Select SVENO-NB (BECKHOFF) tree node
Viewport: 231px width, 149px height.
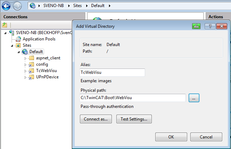point(44,33)
